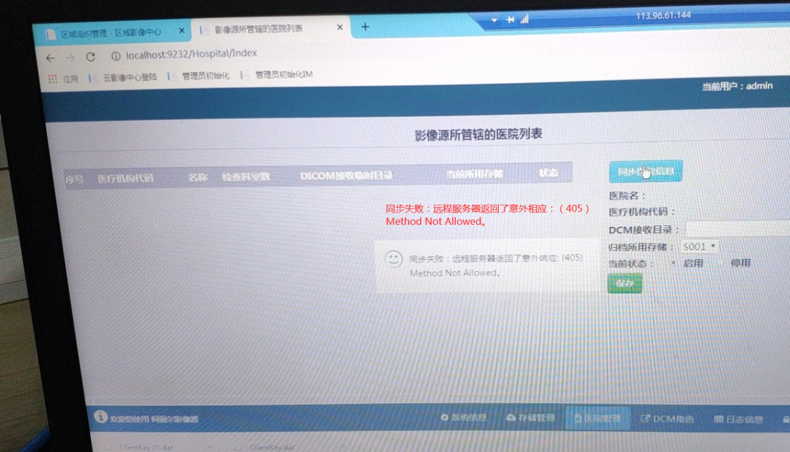Switch to the 区域组织管理 tab
Image resolution: width=790 pixels, height=452 pixels.
click(110, 33)
